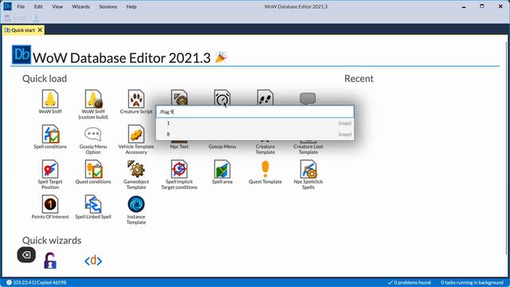The image size is (510, 287).
Task: Select flag result 1
Action: pyautogui.click(x=255, y=123)
